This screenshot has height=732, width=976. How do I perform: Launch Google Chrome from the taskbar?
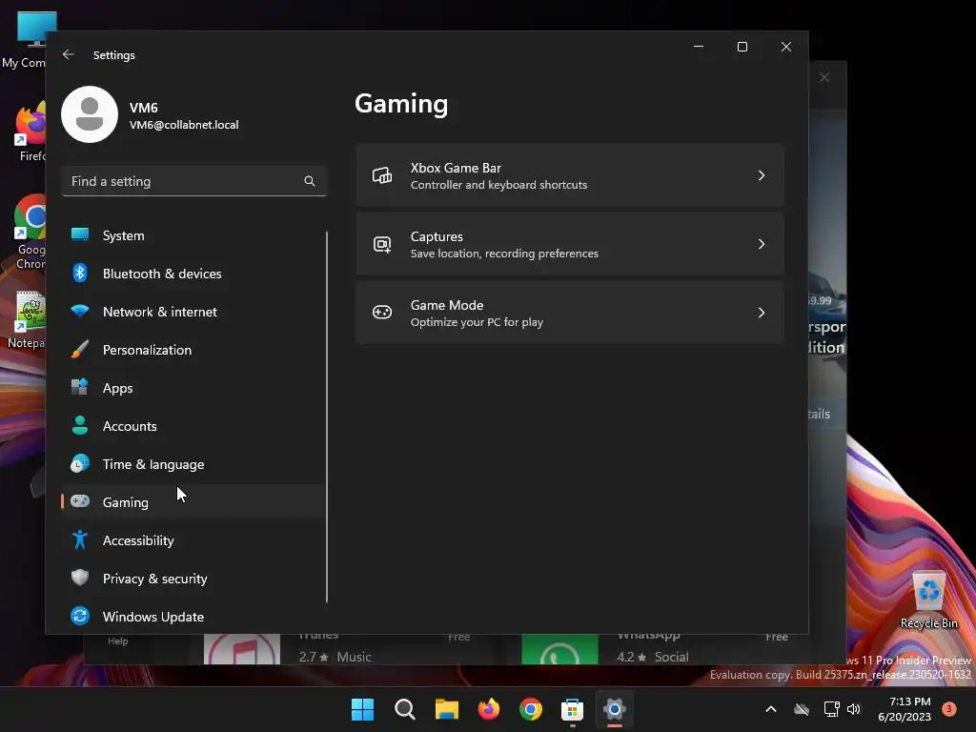531,709
